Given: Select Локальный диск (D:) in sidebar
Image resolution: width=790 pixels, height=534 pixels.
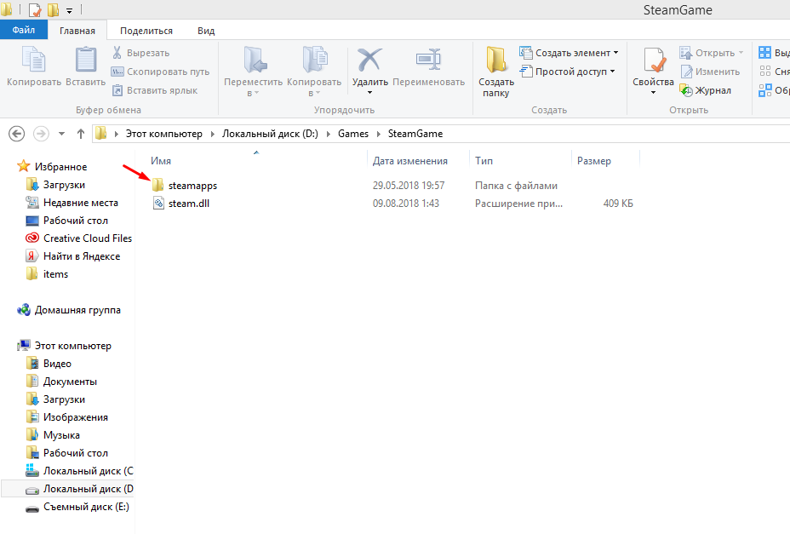Looking at the screenshot, I should tap(89, 489).
